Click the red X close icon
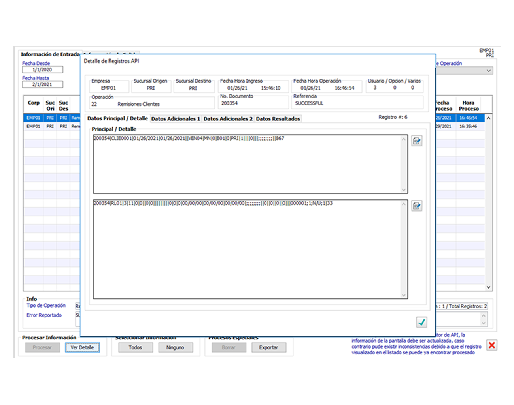514x405 pixels. click(492, 345)
